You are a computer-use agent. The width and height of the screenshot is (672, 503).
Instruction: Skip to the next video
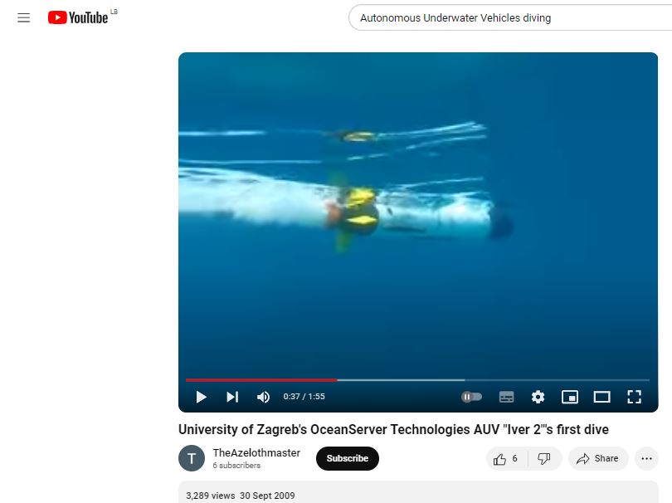(232, 397)
